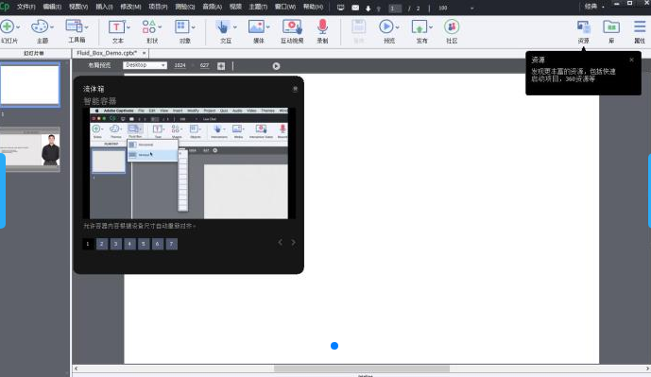Open the 资源 (Assets) panel icon
Viewport: 651px width, 377px height.
pyautogui.click(x=583, y=27)
